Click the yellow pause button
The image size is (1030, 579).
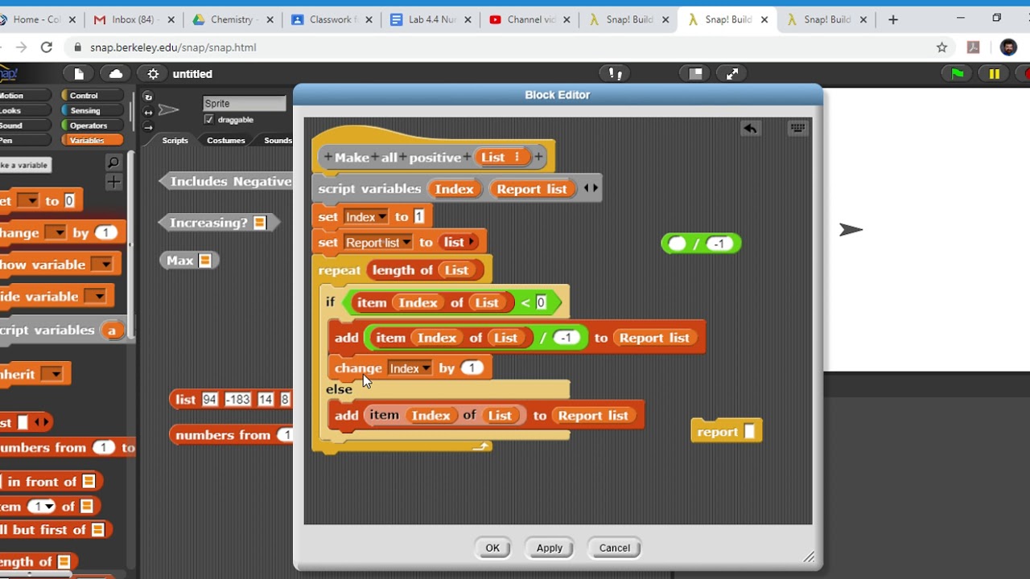click(x=995, y=74)
